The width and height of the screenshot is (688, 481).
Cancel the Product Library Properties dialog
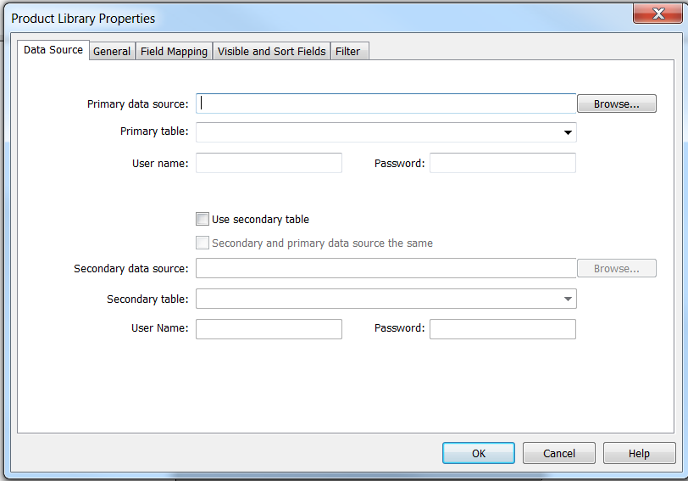(558, 453)
